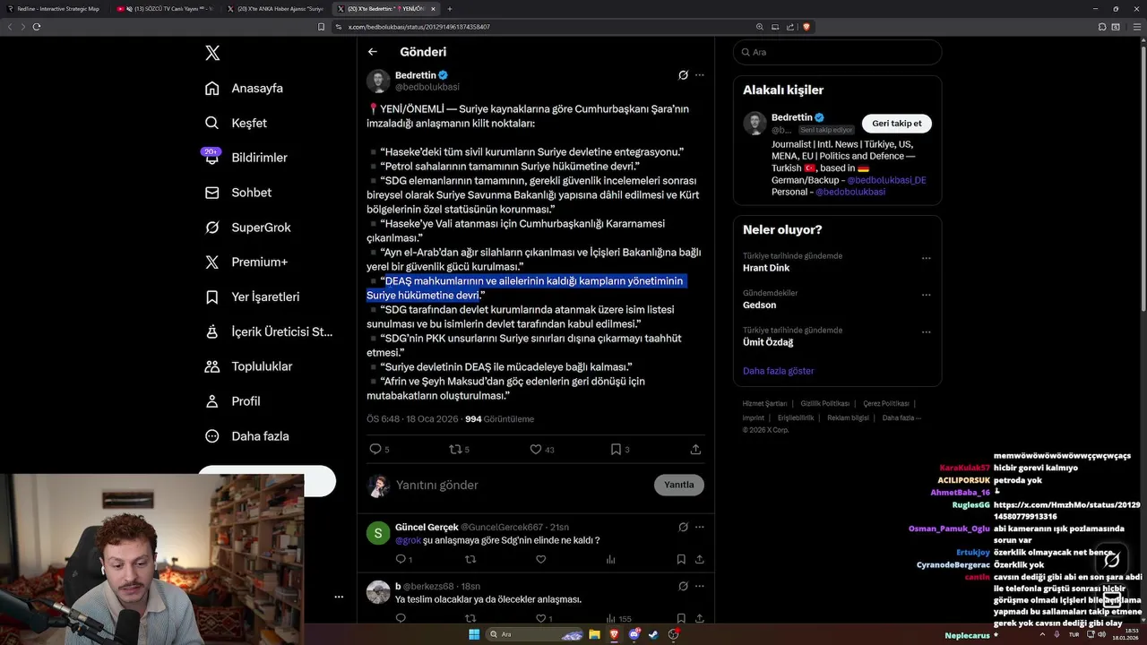Open Hrant Dink trend
Screen dimensions: 1147x645
766,268
